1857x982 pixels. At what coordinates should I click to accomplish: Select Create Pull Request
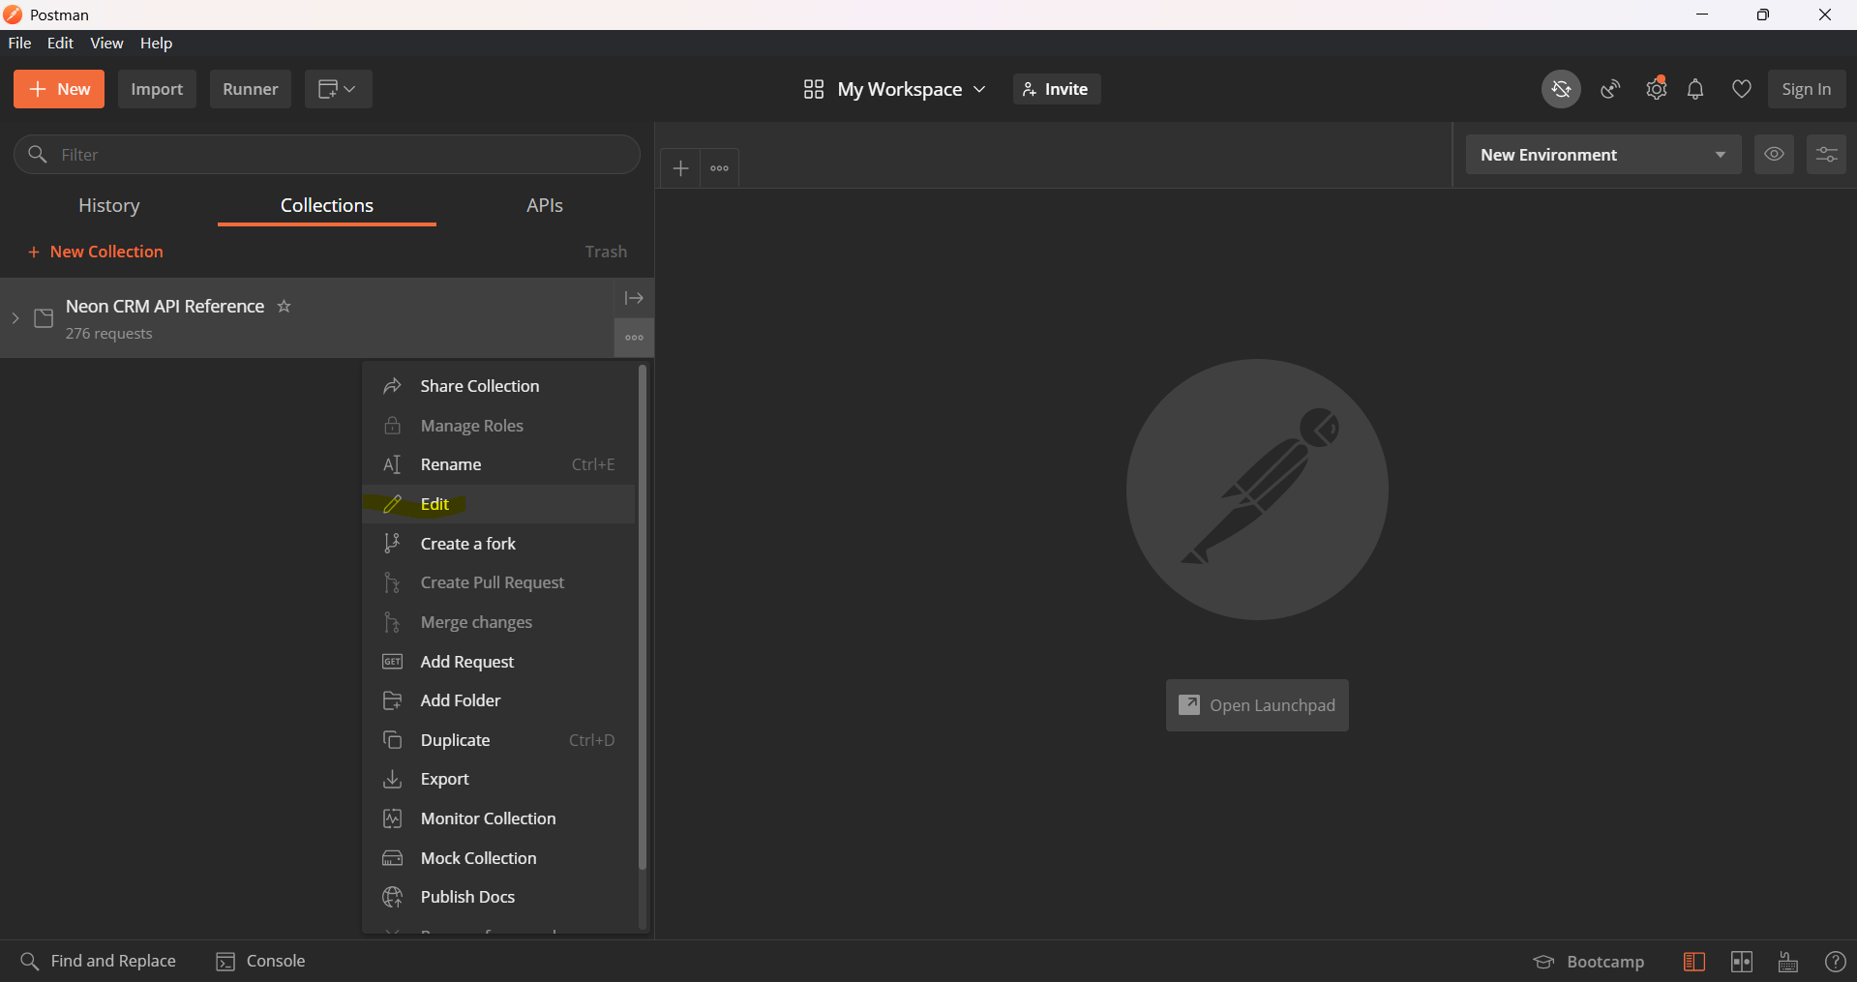(x=498, y=582)
